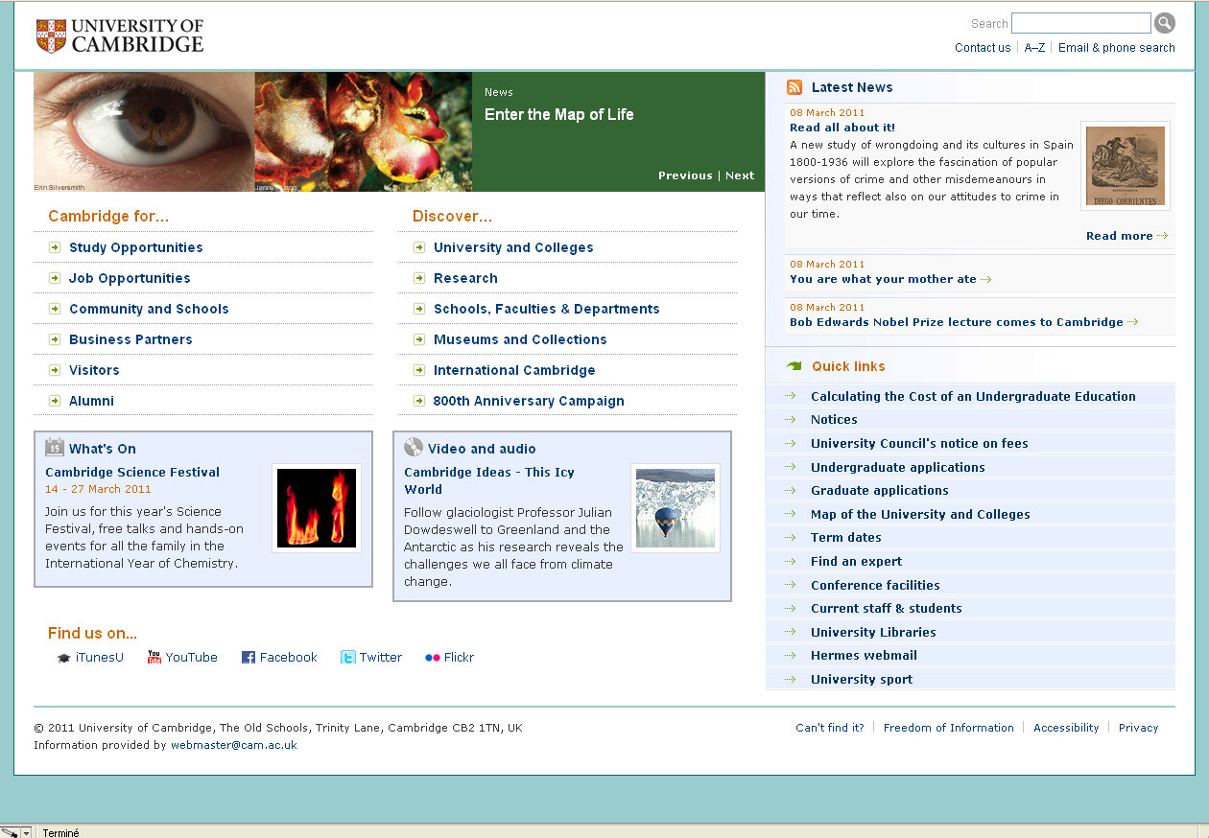Open Email & phone search
Image resolution: width=1209 pixels, height=838 pixels.
[x=1117, y=48]
